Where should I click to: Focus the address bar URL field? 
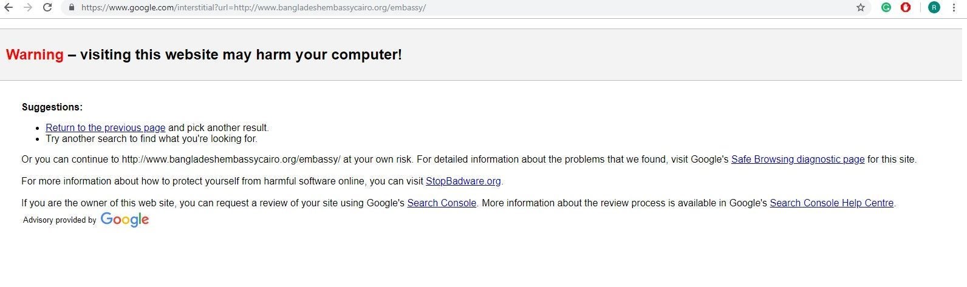pos(425,8)
